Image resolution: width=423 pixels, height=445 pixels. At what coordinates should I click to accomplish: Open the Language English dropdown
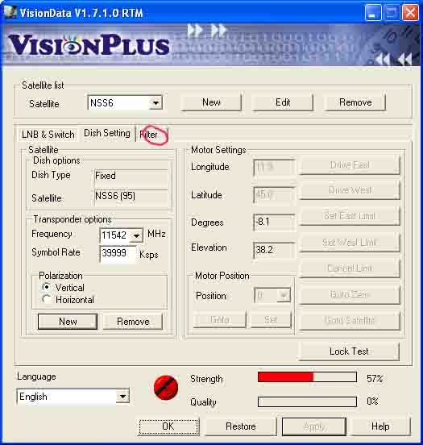click(122, 396)
